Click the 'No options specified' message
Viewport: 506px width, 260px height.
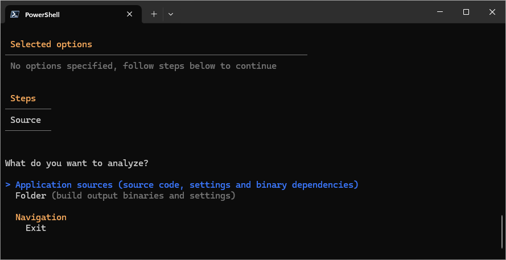coord(143,66)
